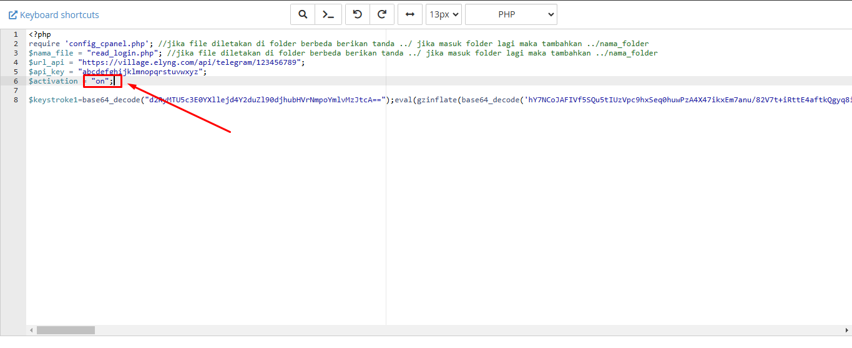Click the $keystroke1 variable

pyautogui.click(x=54, y=100)
